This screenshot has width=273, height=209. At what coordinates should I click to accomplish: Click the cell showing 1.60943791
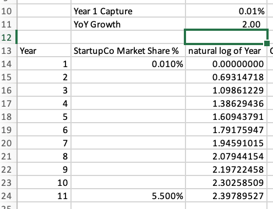[226, 117]
